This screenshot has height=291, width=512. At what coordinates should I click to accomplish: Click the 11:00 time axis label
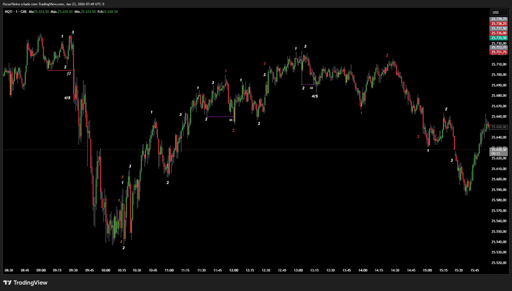point(169,270)
